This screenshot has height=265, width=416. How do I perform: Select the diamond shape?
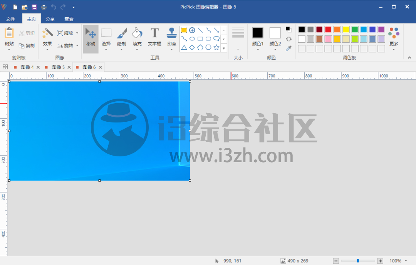tap(192, 47)
